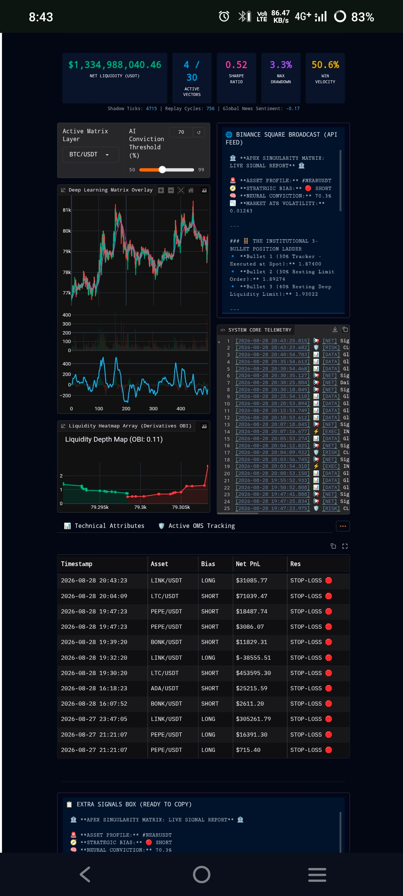This screenshot has height=896, width=403.
Task: Open the [DATA] tag on telemetry line 3
Action: 331,355
